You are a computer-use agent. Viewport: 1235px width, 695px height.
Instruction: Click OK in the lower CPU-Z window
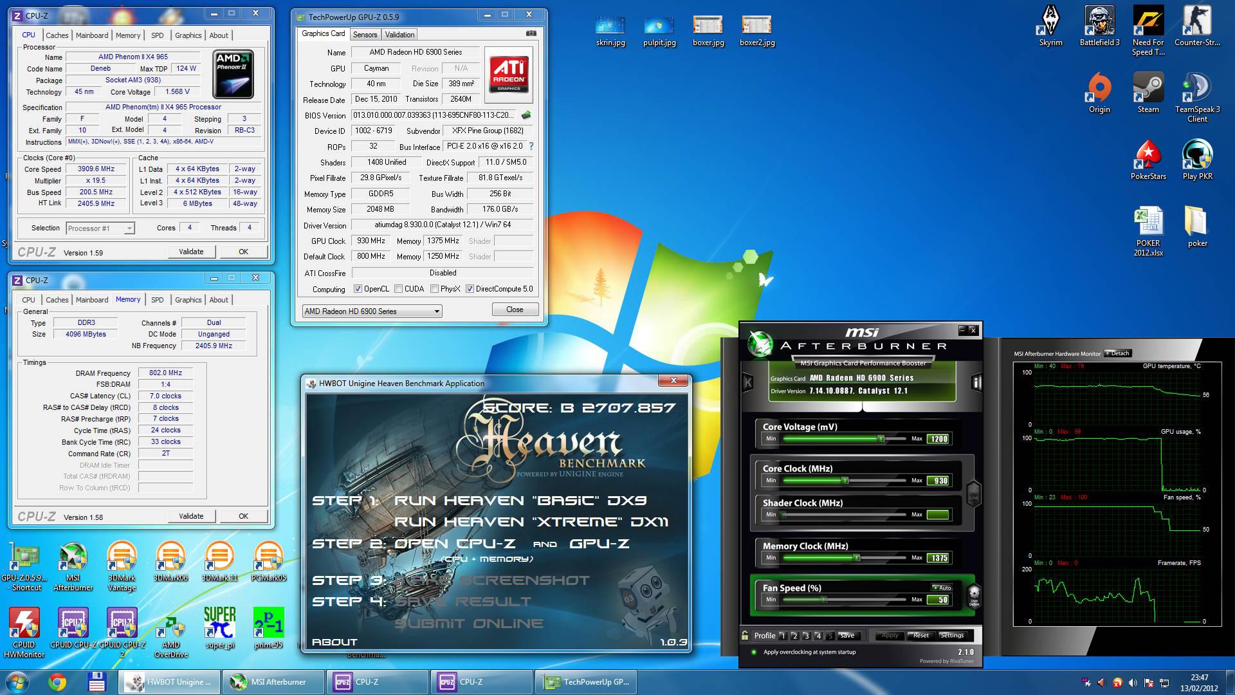pos(243,516)
